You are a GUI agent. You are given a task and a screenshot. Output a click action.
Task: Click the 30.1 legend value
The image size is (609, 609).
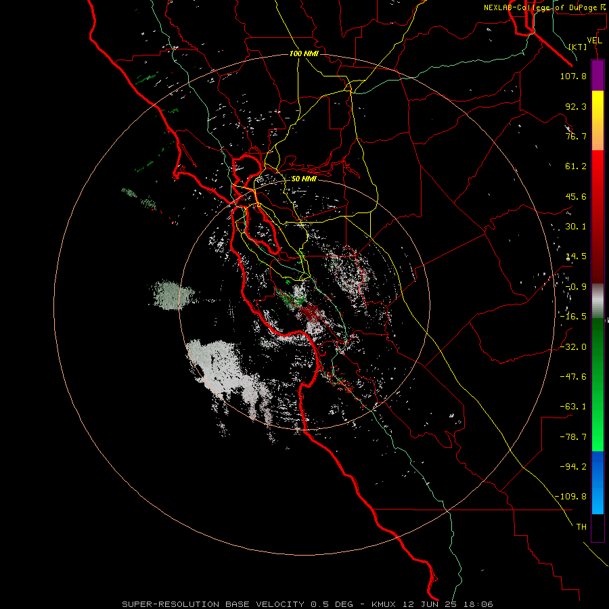point(576,227)
